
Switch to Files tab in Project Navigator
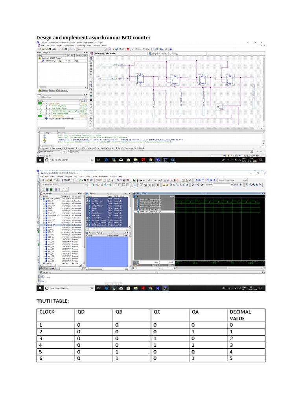click(52, 90)
